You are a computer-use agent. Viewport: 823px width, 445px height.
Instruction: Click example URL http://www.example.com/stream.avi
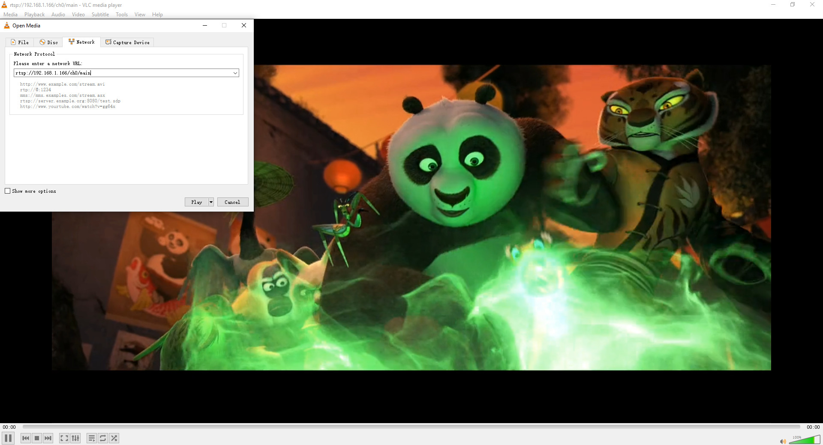[x=62, y=84]
